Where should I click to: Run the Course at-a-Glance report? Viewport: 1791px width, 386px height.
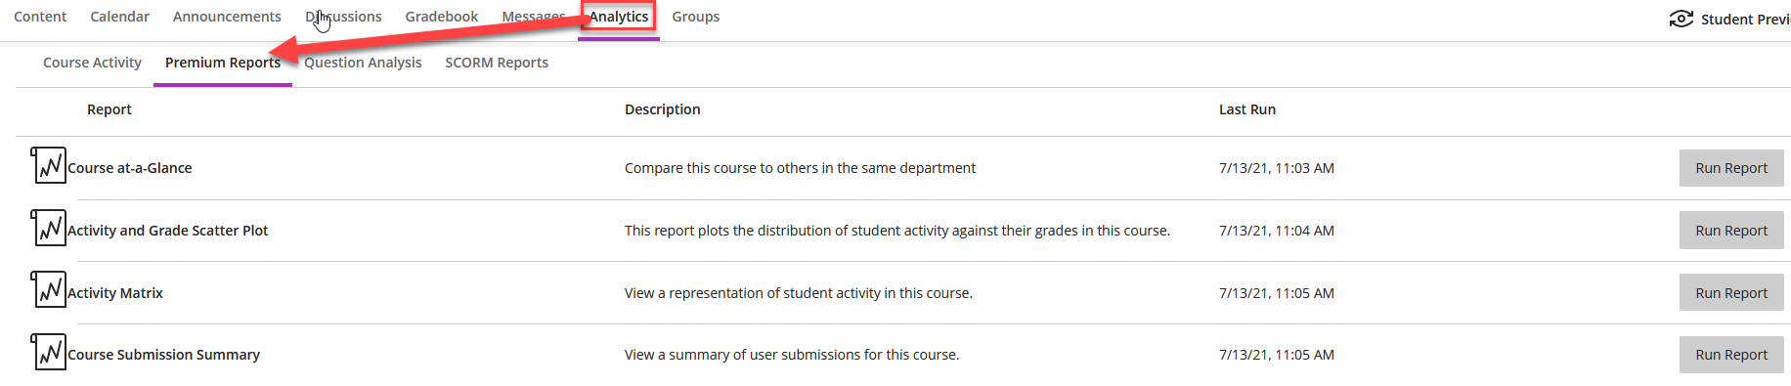1731,168
